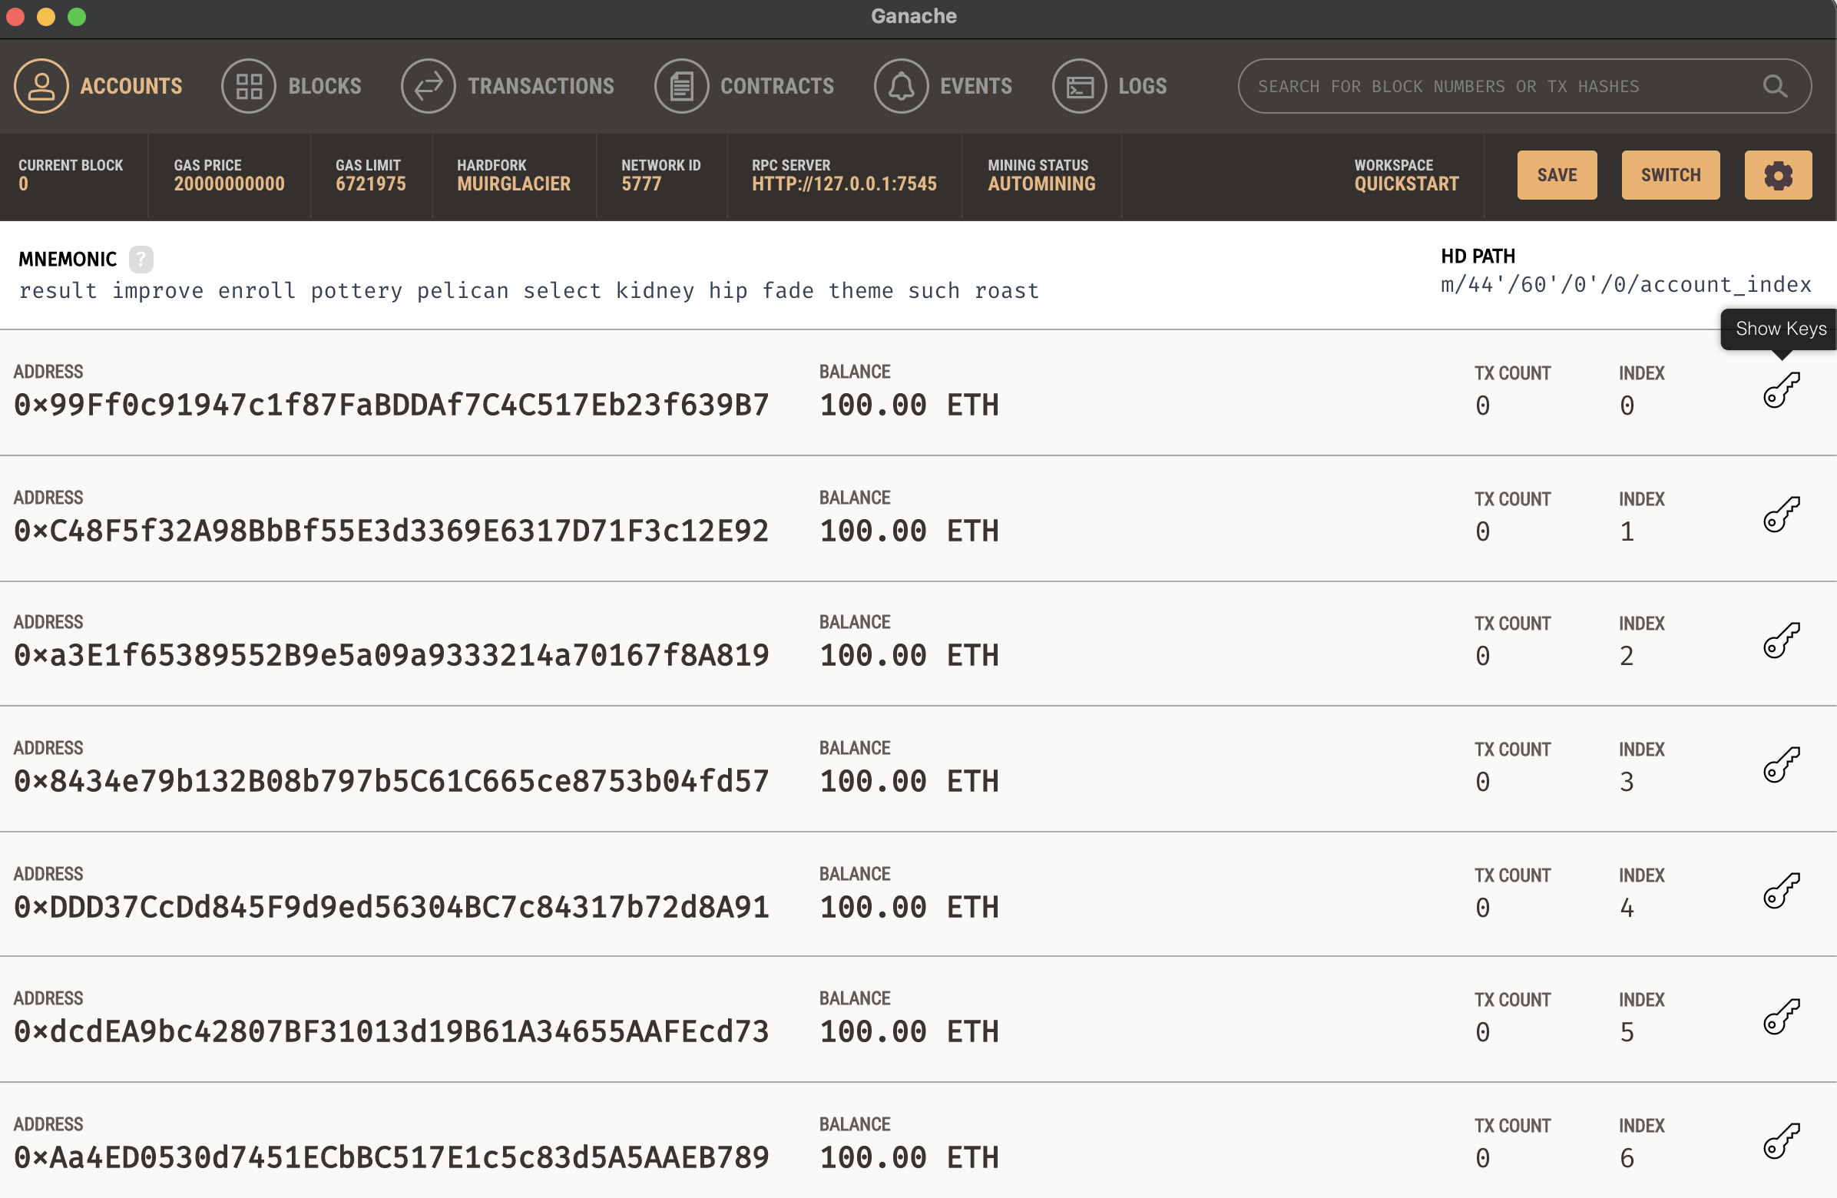Click the network ID value 5777

(x=641, y=184)
